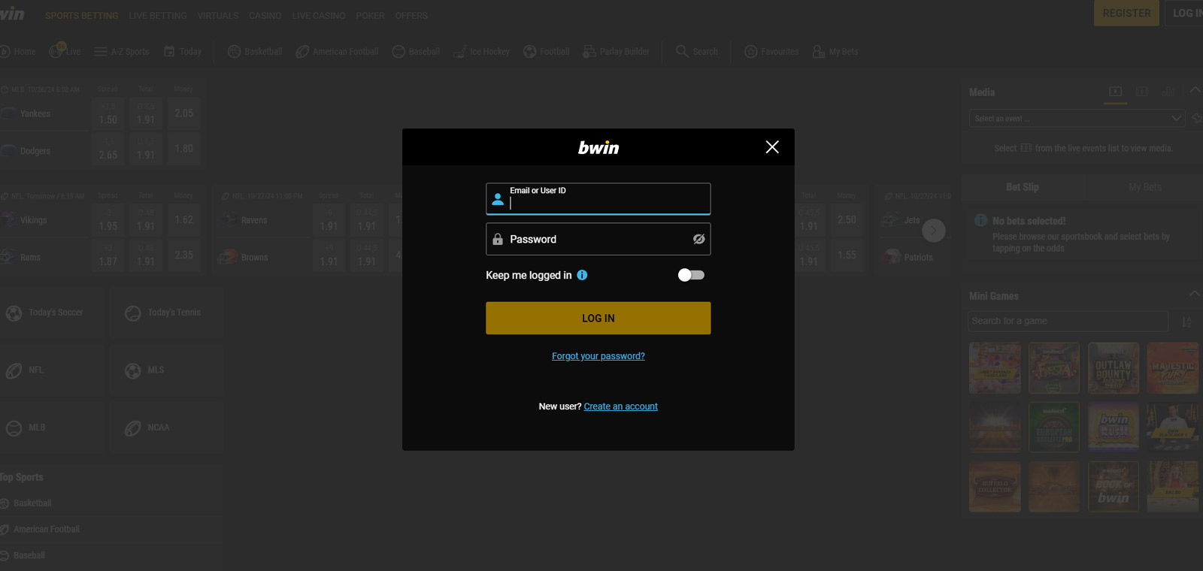
Task: Open the A-Z Sports menu icon
Action: coord(101,52)
